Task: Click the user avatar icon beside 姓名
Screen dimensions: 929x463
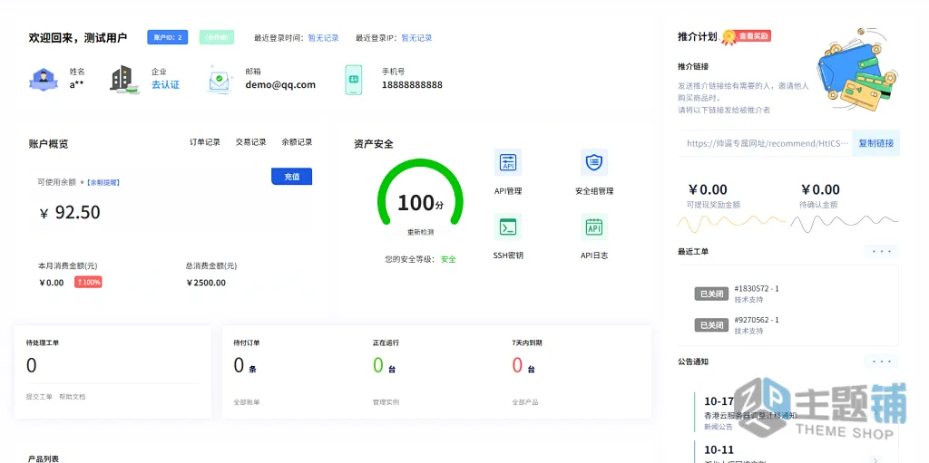Action: (44, 80)
